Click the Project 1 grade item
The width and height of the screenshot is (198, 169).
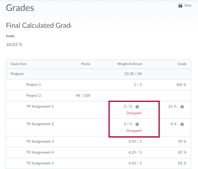(x=33, y=85)
